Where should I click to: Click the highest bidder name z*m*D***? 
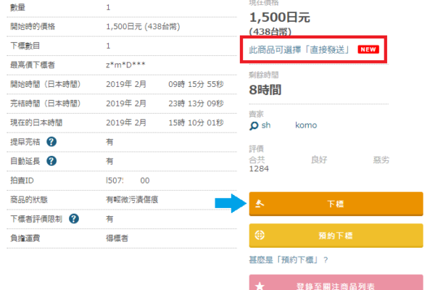coord(125,65)
